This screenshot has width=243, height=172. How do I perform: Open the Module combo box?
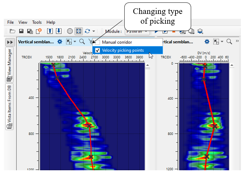(x=137, y=31)
